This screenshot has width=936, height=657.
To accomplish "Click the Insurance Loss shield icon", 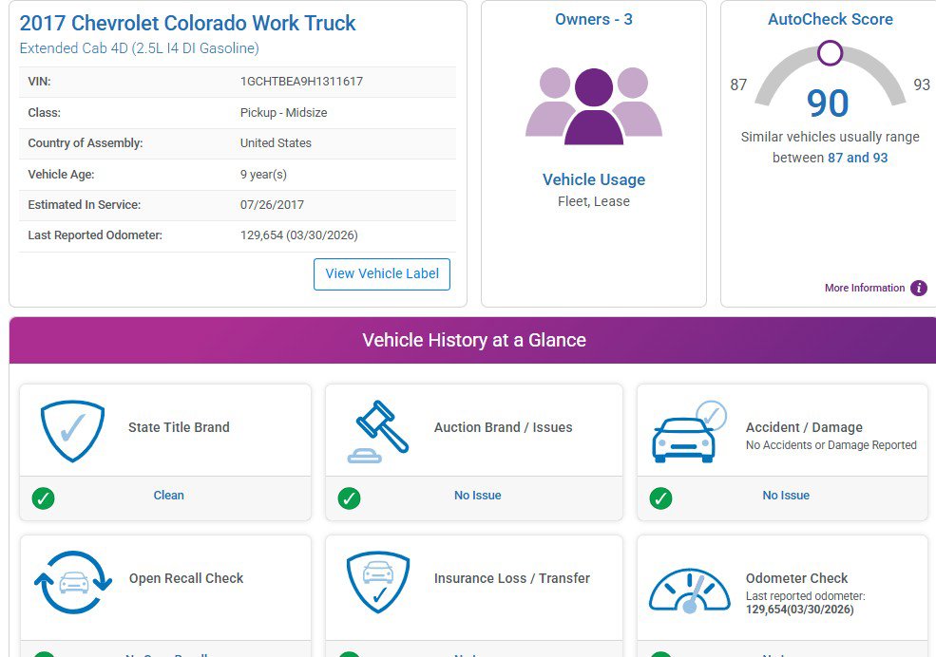I will click(378, 582).
